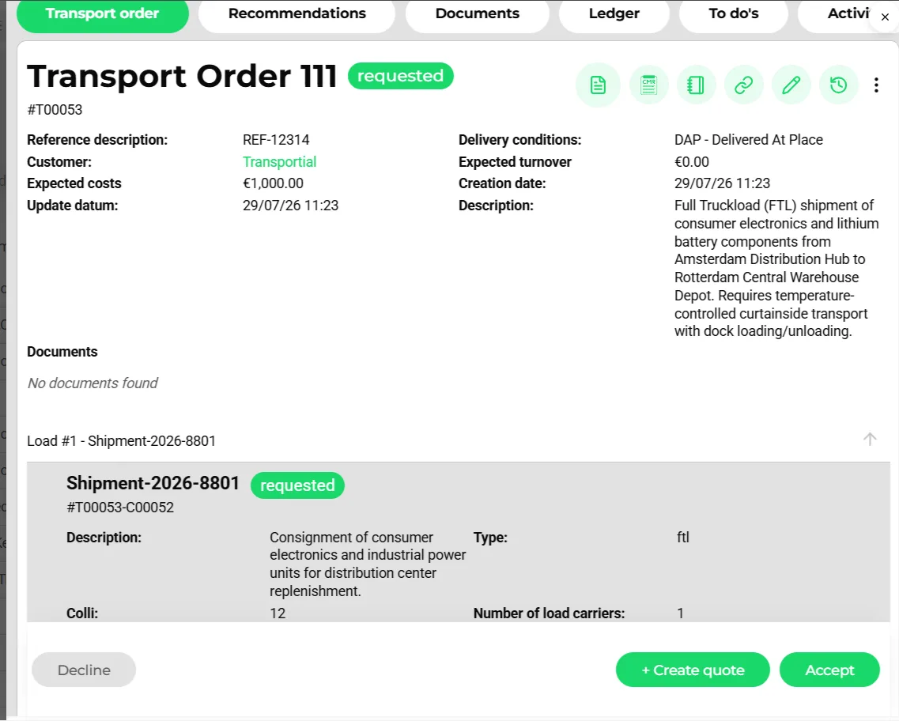Open the document file icon
The height and width of the screenshot is (721, 899).
tap(598, 85)
